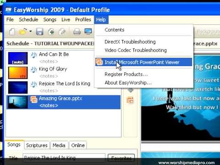Click notes under Rejoice The Lord Is King
Screen dimensions: 220x165
point(49,91)
